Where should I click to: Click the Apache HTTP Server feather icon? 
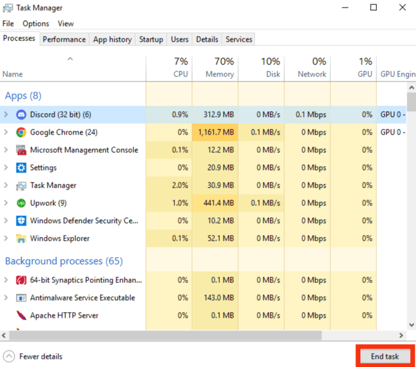(x=21, y=315)
